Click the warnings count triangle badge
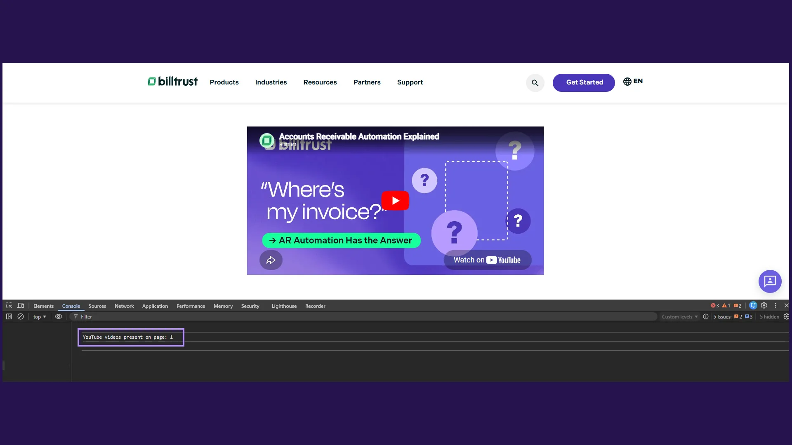Screen dimensions: 792x445 click(x=726, y=306)
